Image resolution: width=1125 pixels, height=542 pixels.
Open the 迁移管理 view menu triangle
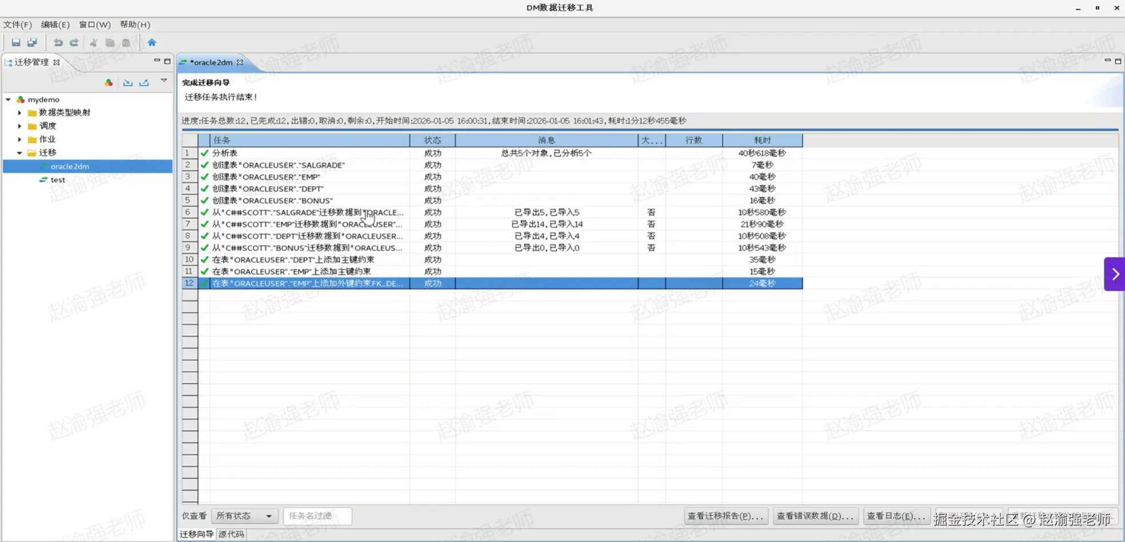164,81
